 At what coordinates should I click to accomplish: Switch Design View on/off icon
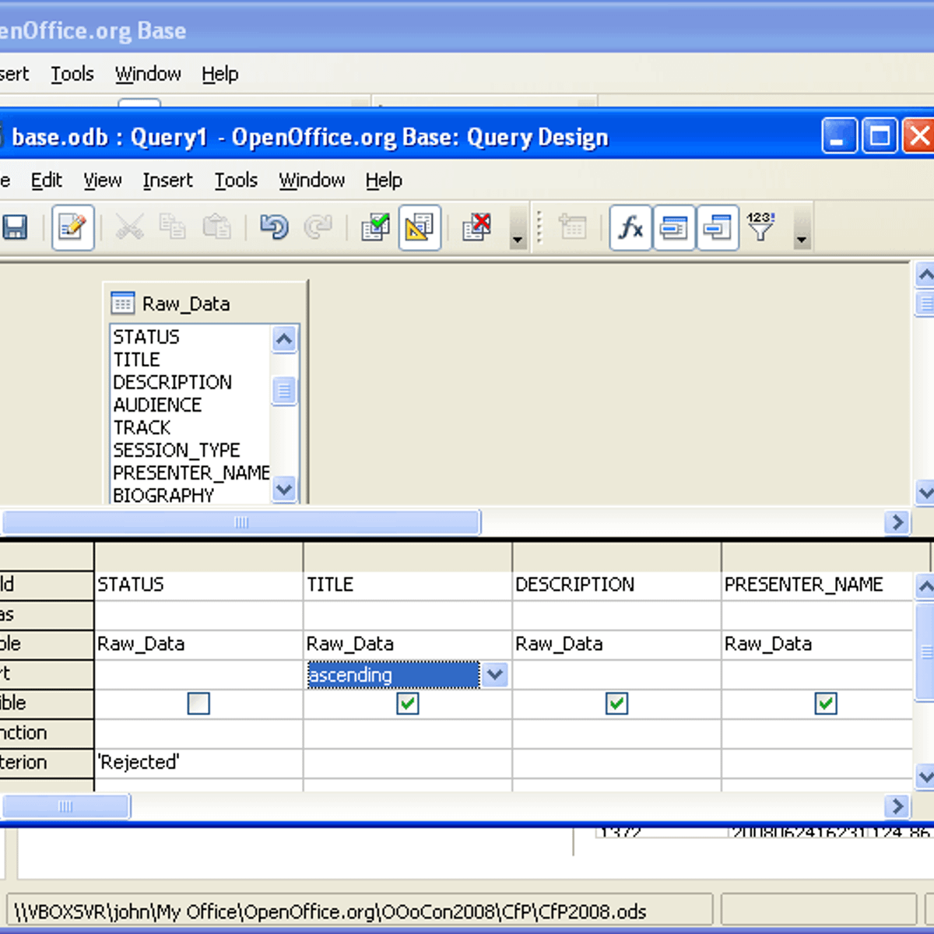(420, 227)
